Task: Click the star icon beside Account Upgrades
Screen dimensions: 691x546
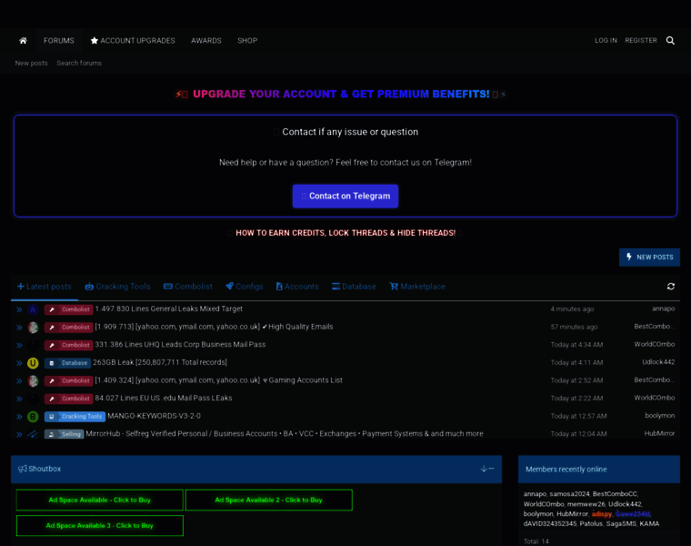Action: pyautogui.click(x=95, y=41)
